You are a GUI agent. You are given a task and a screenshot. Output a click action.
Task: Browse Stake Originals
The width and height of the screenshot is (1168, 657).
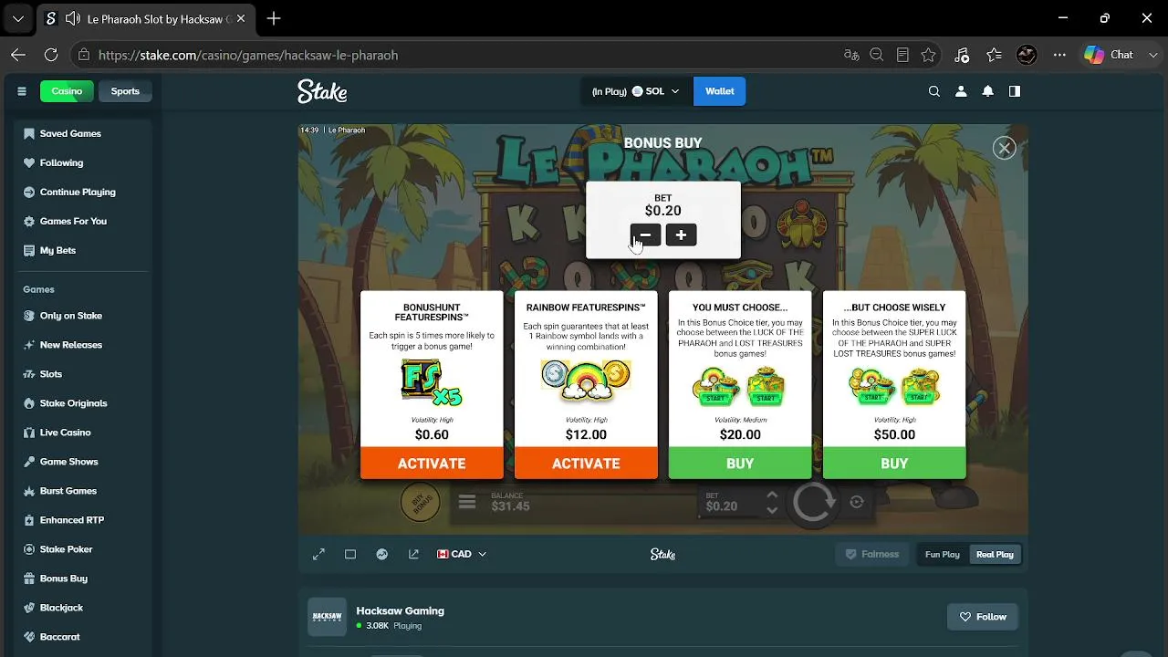(82, 403)
